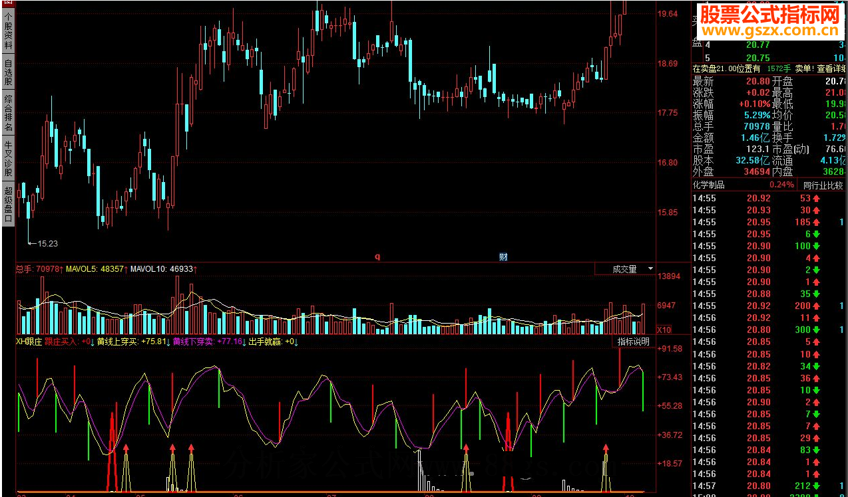848x497 pixels.
Task: Select the 最新 20.80 price value
Action: click(757, 81)
